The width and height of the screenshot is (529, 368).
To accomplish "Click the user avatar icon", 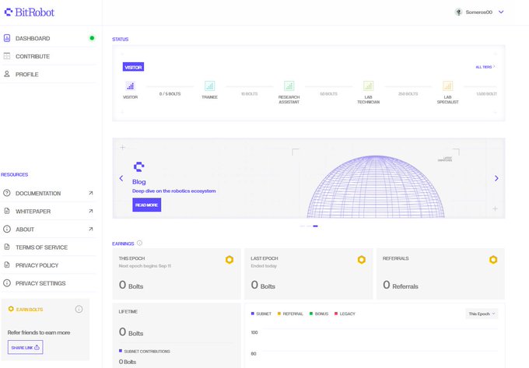I will [x=458, y=12].
